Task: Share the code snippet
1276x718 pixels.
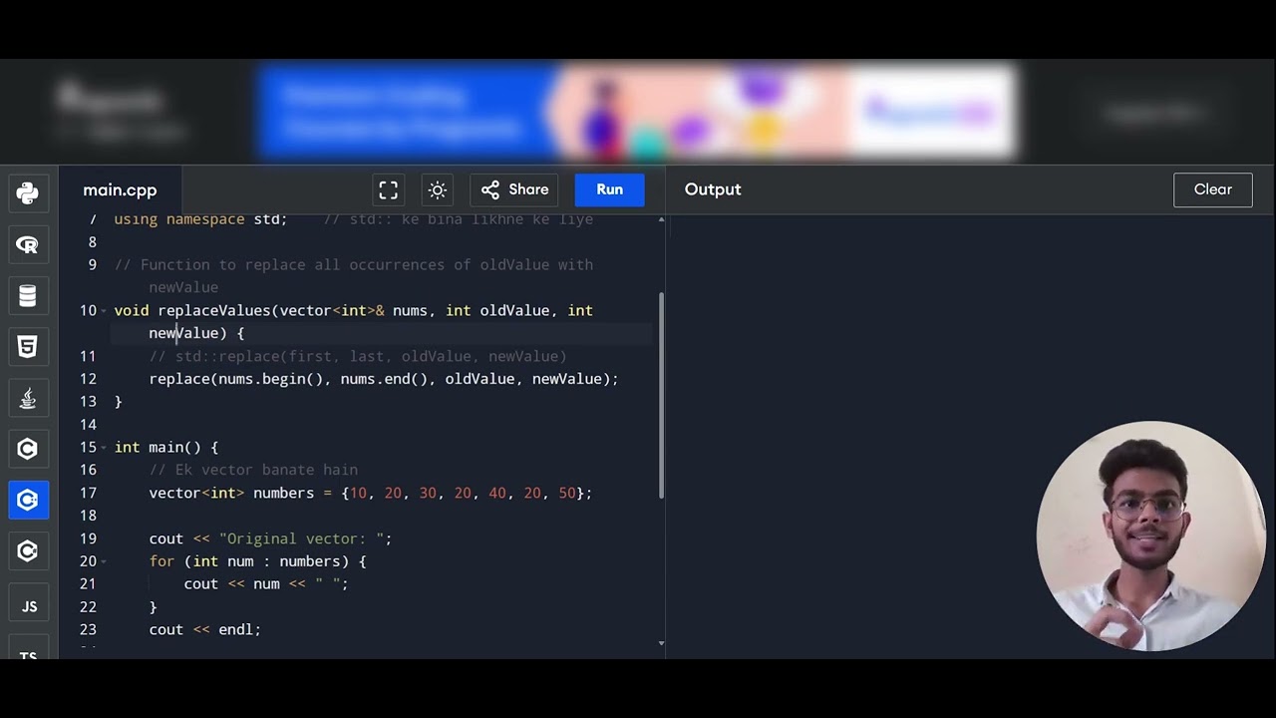Action: coord(515,189)
